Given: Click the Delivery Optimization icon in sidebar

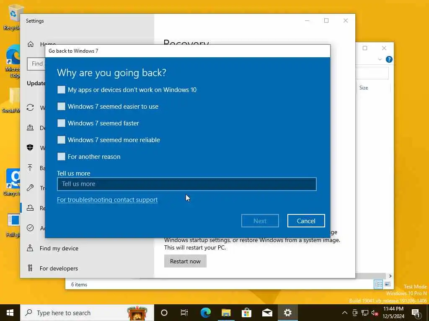Looking at the screenshot, I should (x=30, y=127).
